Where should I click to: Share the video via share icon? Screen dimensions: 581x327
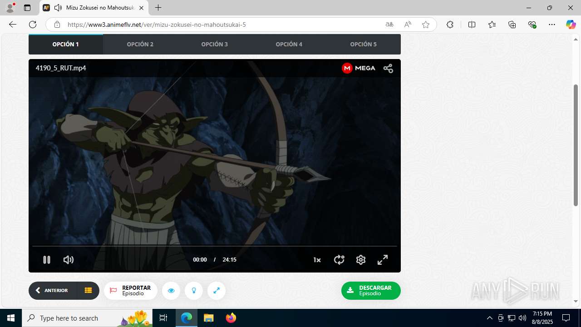(x=388, y=68)
